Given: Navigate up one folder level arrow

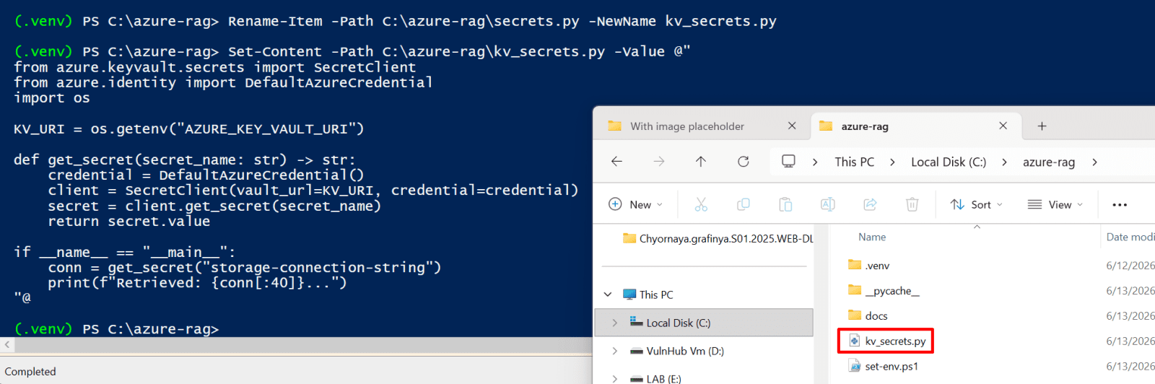Looking at the screenshot, I should [701, 162].
